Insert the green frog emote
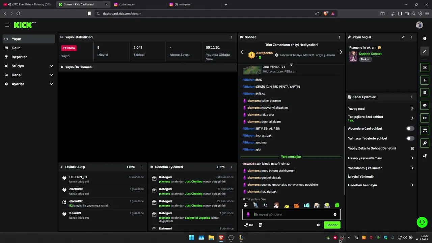This screenshot has width=432, height=243. coord(337,205)
